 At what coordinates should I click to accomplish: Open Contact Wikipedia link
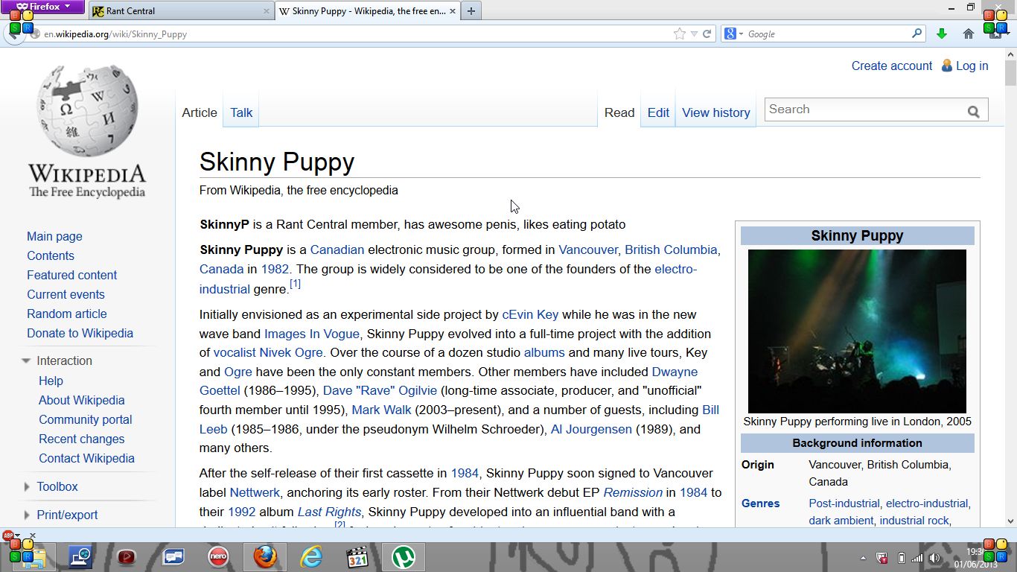[x=86, y=458]
